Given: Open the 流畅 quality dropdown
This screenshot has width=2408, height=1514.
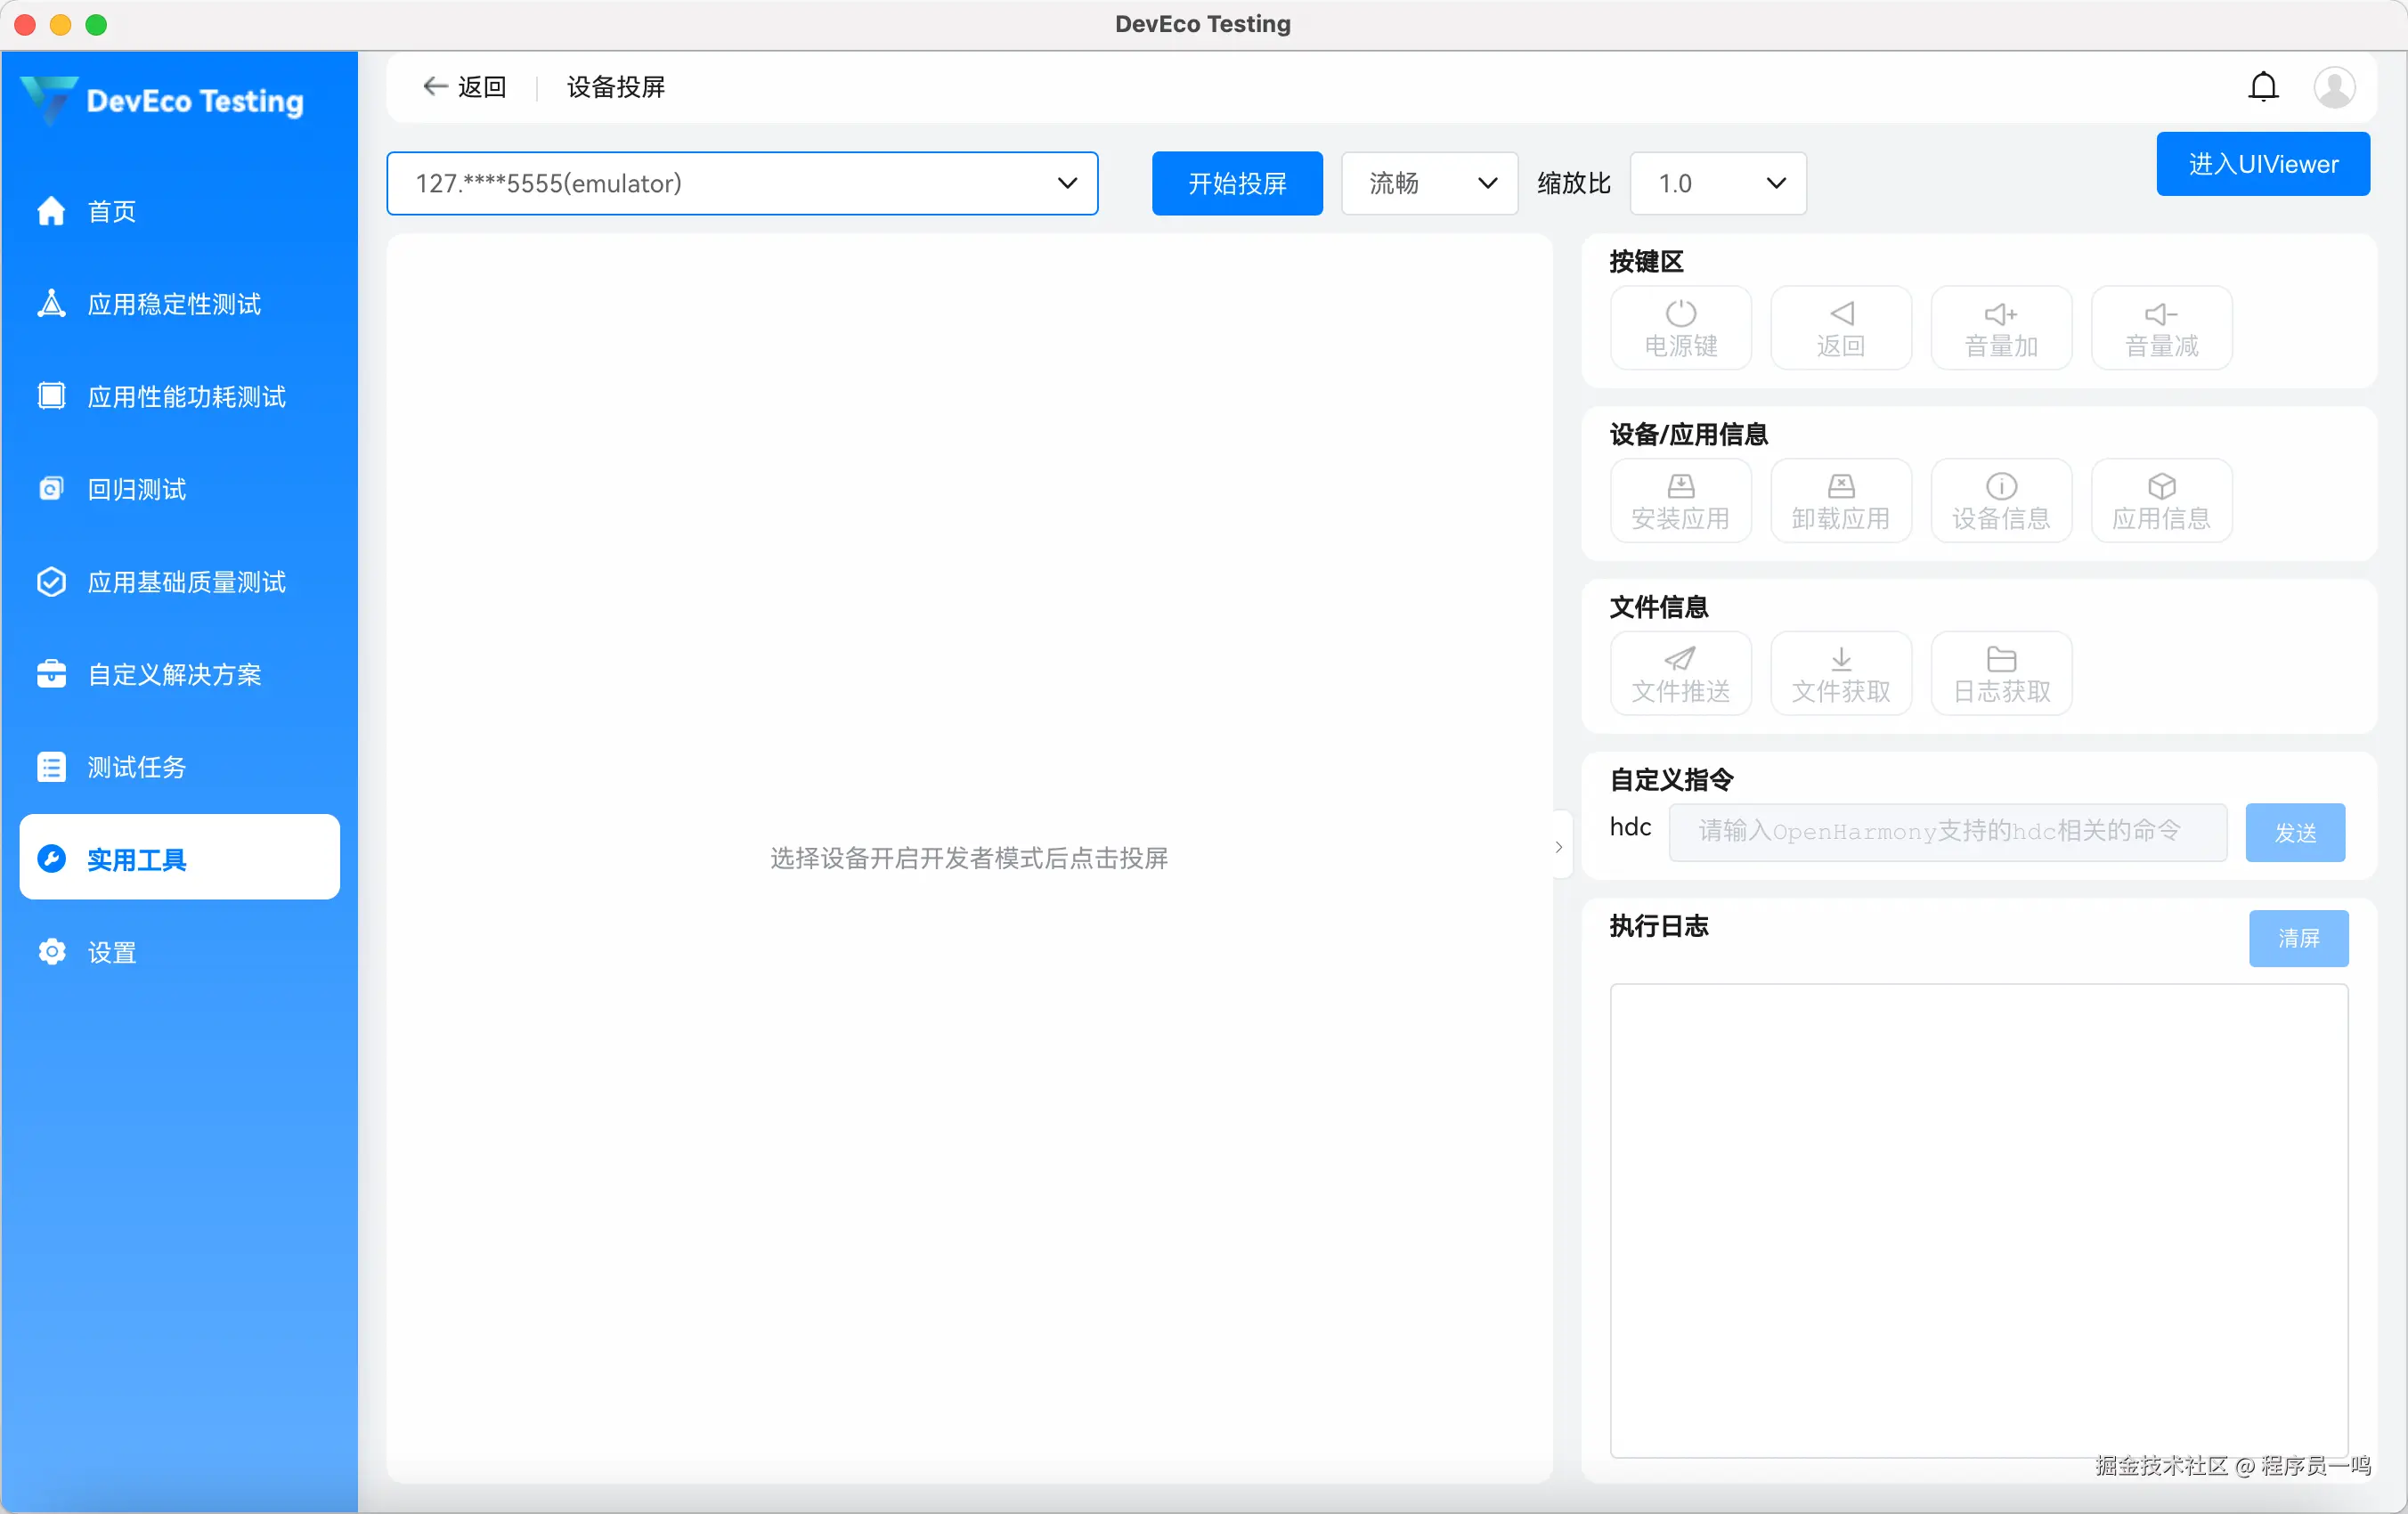Looking at the screenshot, I should click(1428, 183).
